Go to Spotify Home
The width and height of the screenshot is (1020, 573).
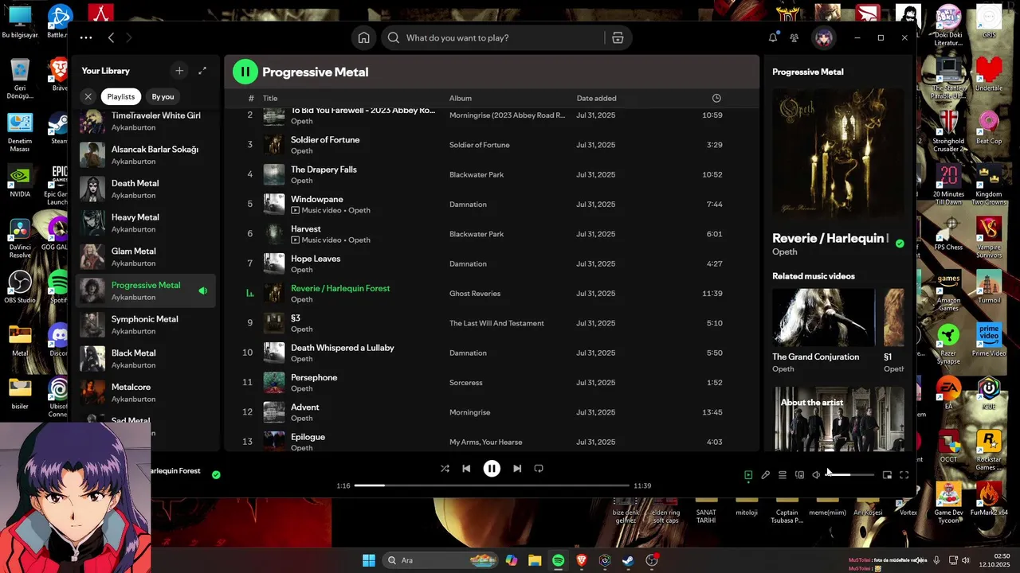[363, 37]
